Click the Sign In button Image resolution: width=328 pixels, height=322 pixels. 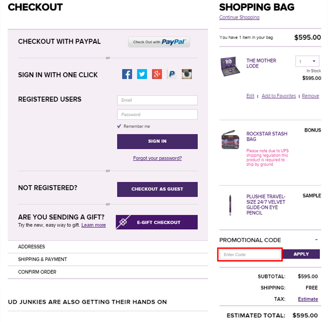(157, 141)
